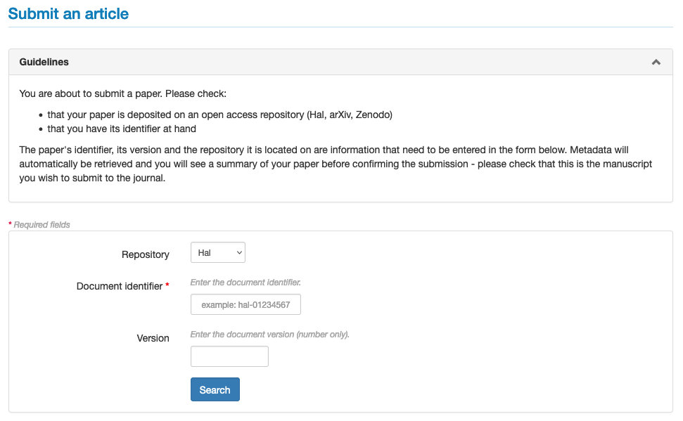Viewport: 683px width, 421px height.
Task: Click the red asterisk beside Document identifier
Action: click(x=167, y=286)
